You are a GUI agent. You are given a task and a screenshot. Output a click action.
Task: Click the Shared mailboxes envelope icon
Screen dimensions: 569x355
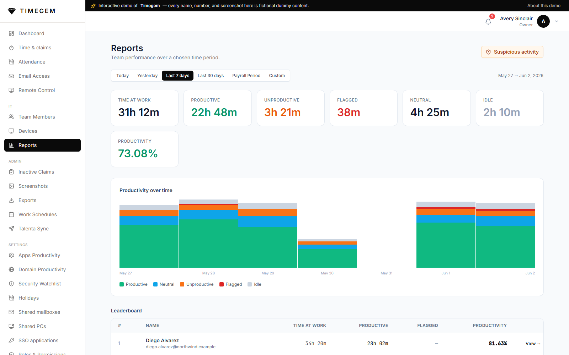pos(11,312)
